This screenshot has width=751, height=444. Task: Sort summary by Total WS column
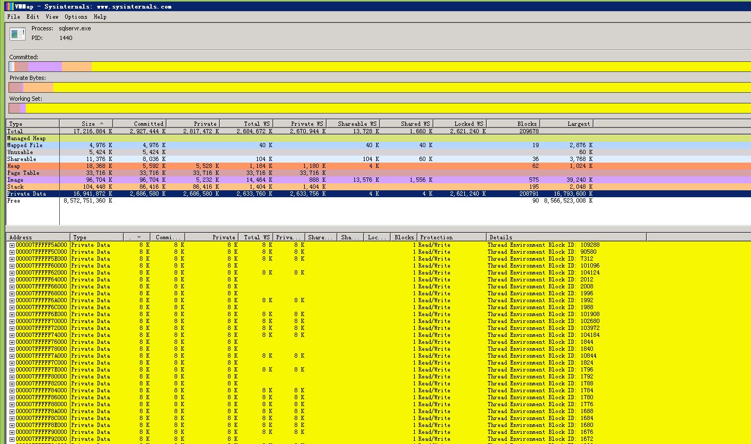coord(246,124)
